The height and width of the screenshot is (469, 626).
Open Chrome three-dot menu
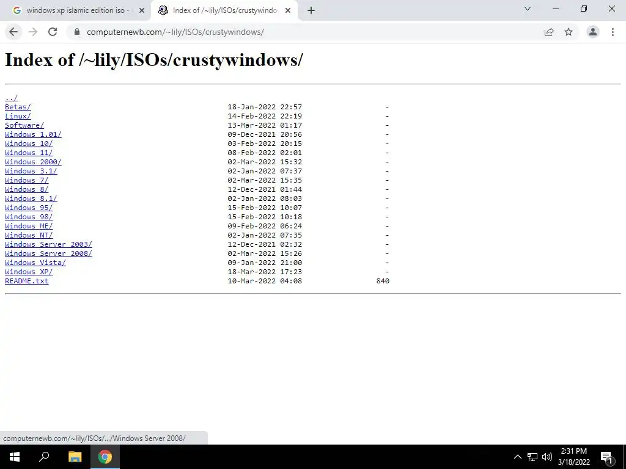click(x=613, y=32)
